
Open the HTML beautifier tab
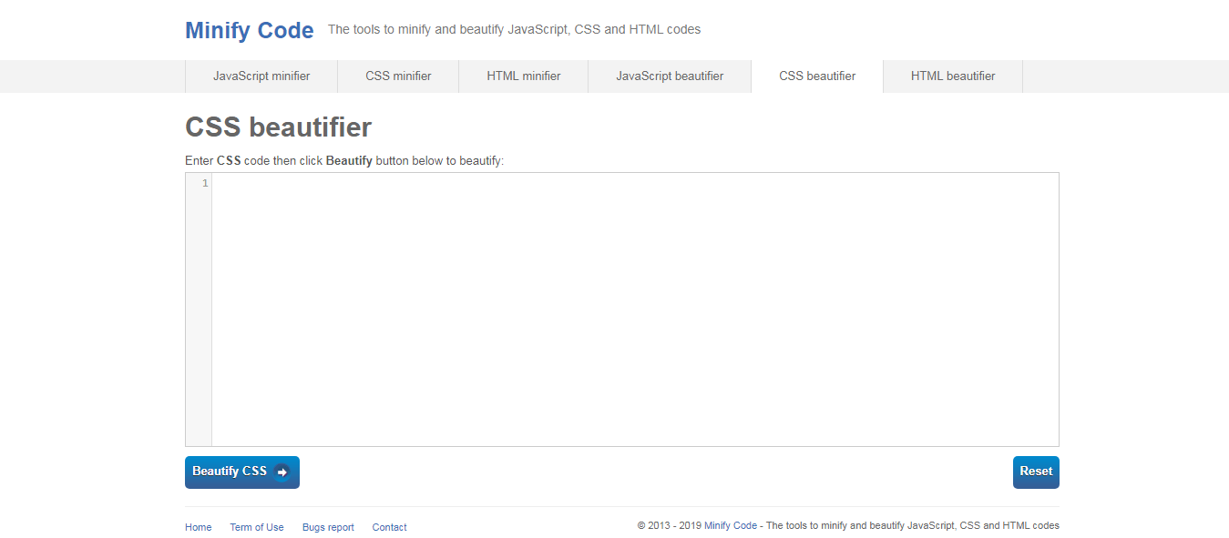[952, 76]
